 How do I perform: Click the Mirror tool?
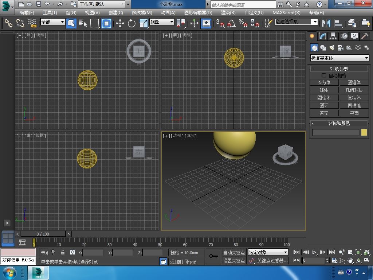point(326,23)
